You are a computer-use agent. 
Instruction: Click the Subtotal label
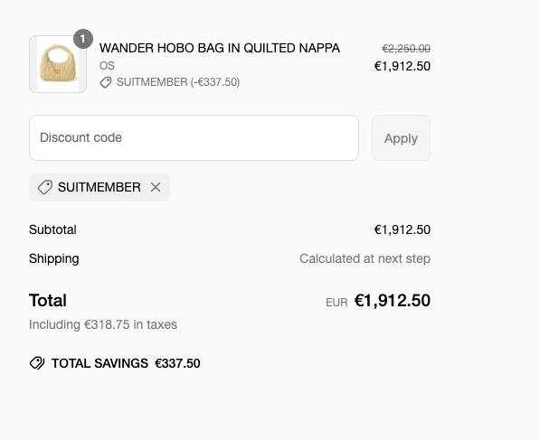[52, 229]
